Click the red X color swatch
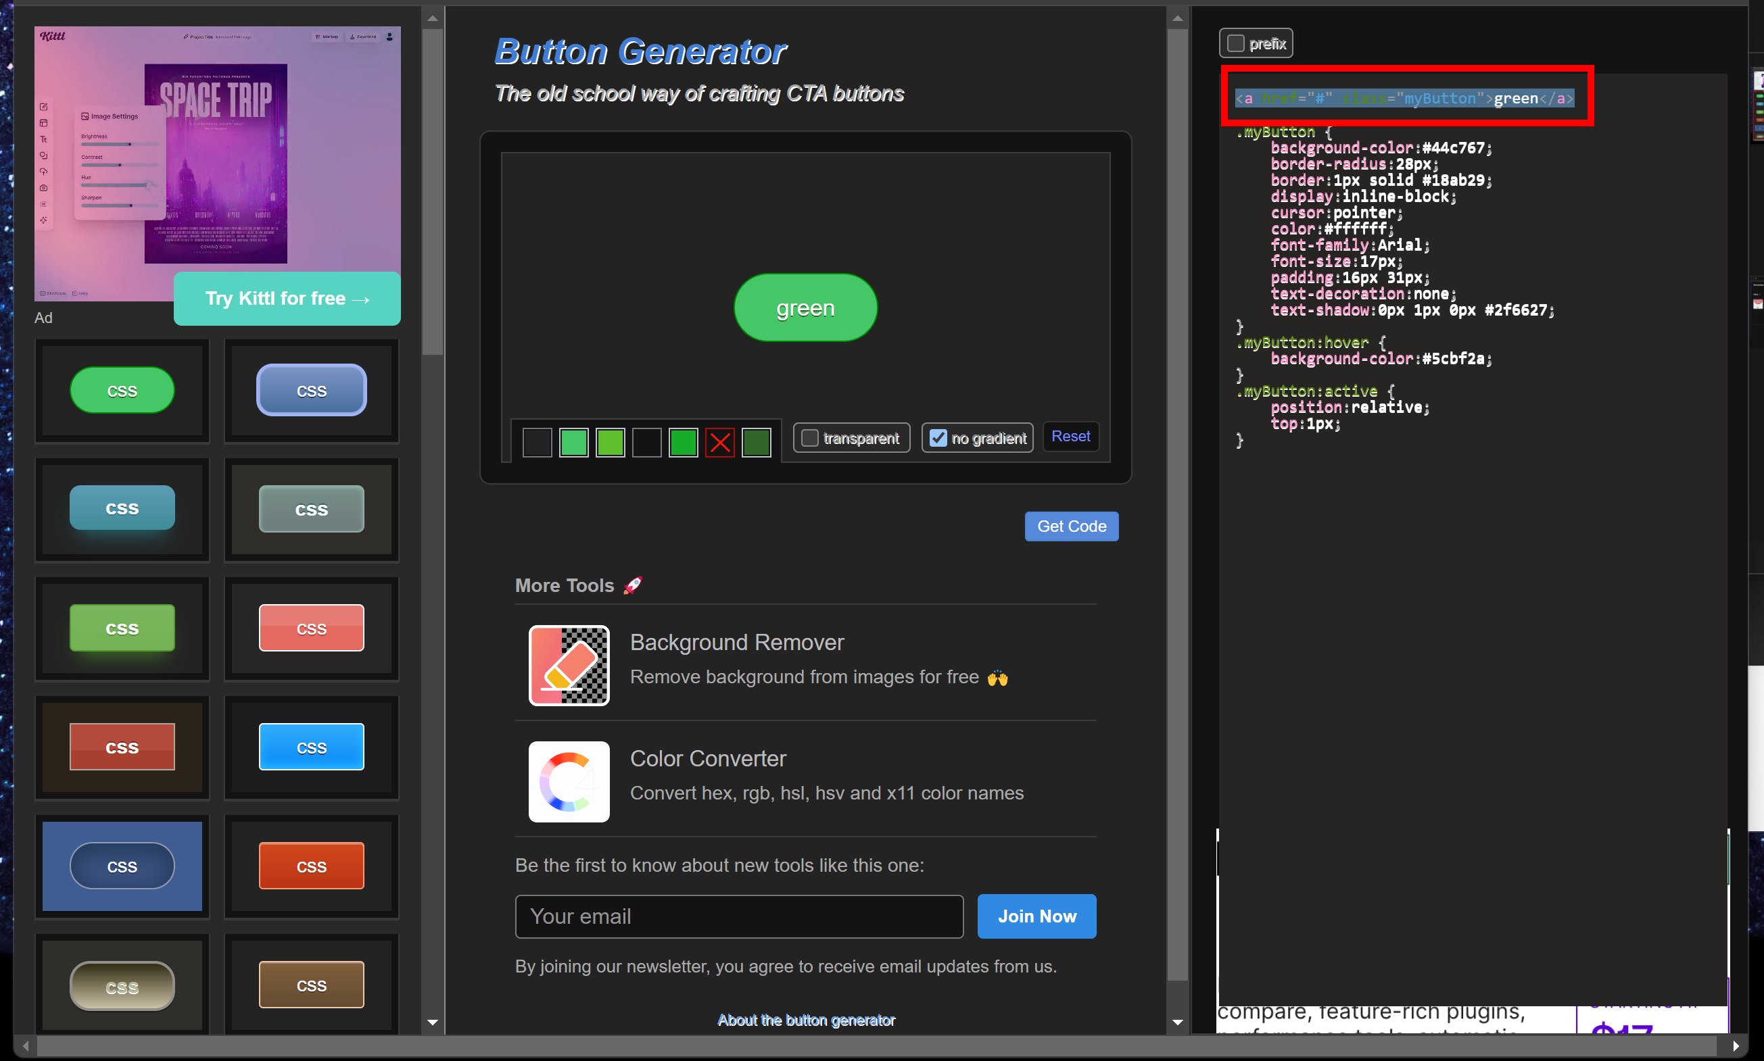Viewport: 1764px width, 1061px height. click(719, 443)
